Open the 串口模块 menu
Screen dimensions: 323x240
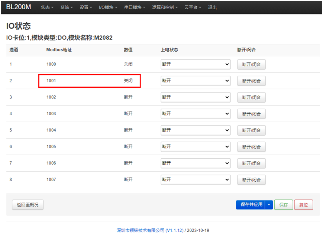click(x=135, y=7)
